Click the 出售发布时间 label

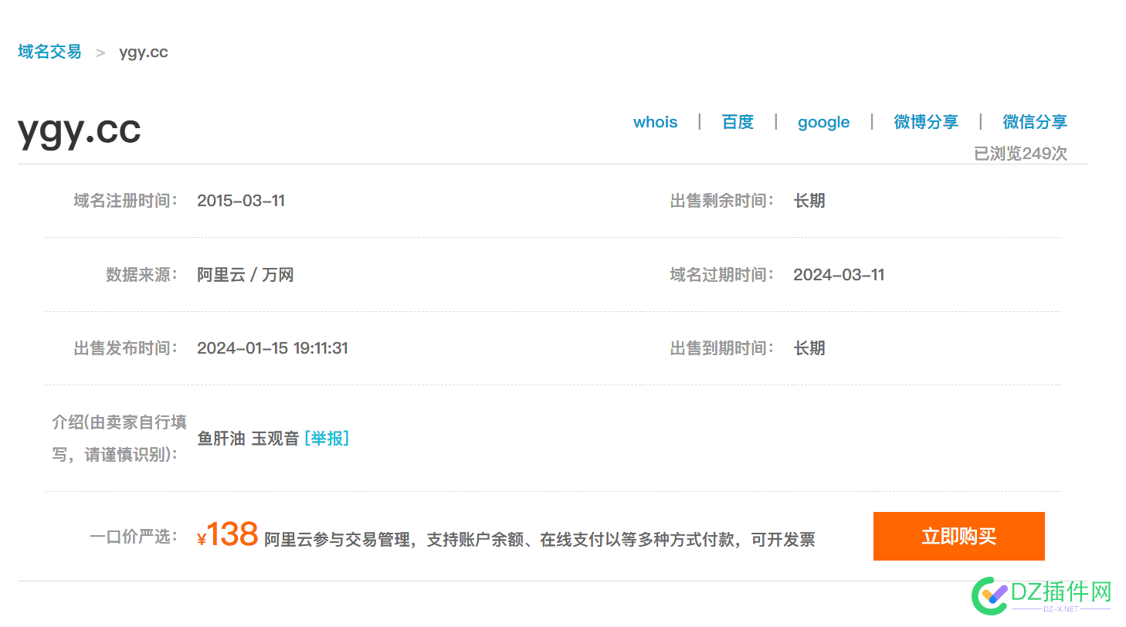(x=126, y=348)
